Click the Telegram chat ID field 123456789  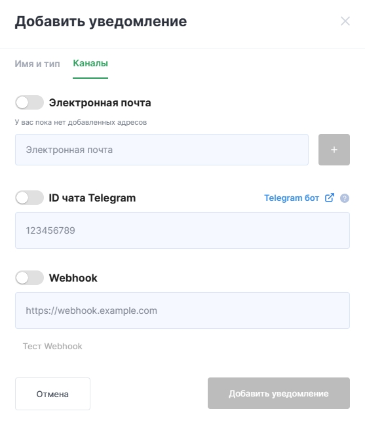click(x=182, y=230)
